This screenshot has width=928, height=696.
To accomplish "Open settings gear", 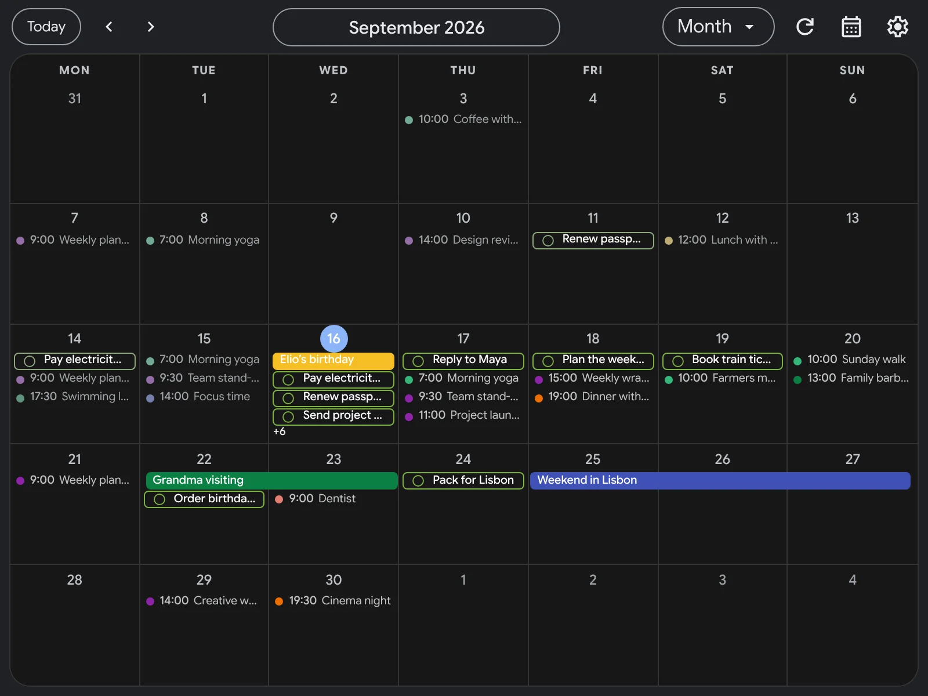I will click(x=898, y=27).
